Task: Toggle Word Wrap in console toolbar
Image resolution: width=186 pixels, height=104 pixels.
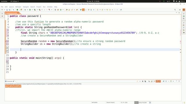Action: click(154, 81)
